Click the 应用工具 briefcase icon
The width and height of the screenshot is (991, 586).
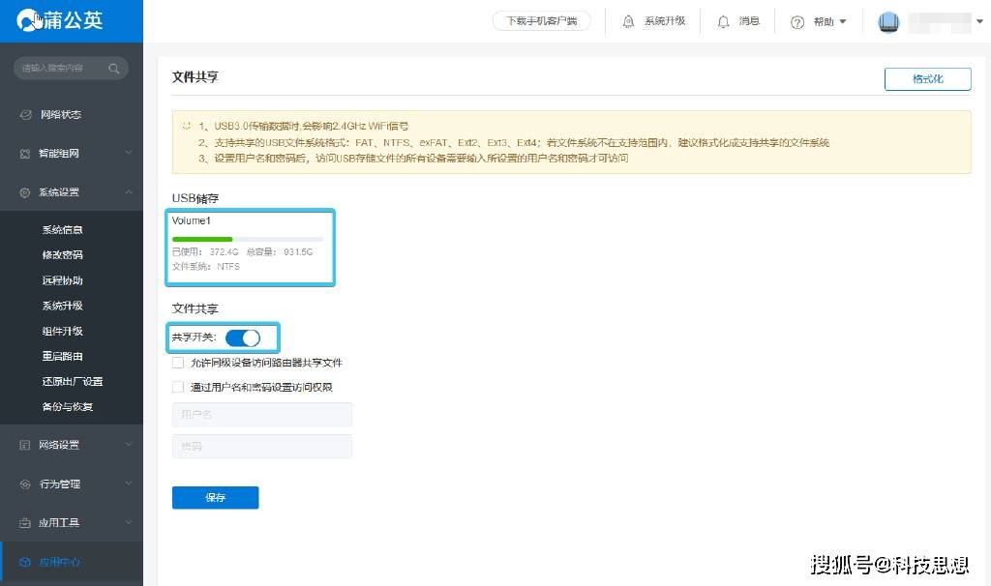[x=24, y=523]
